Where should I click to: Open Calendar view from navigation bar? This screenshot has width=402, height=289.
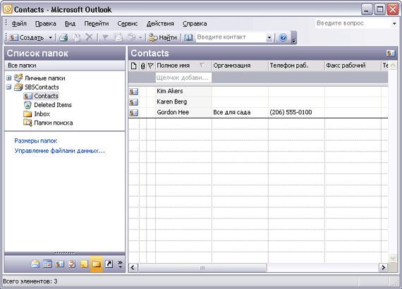(47, 264)
